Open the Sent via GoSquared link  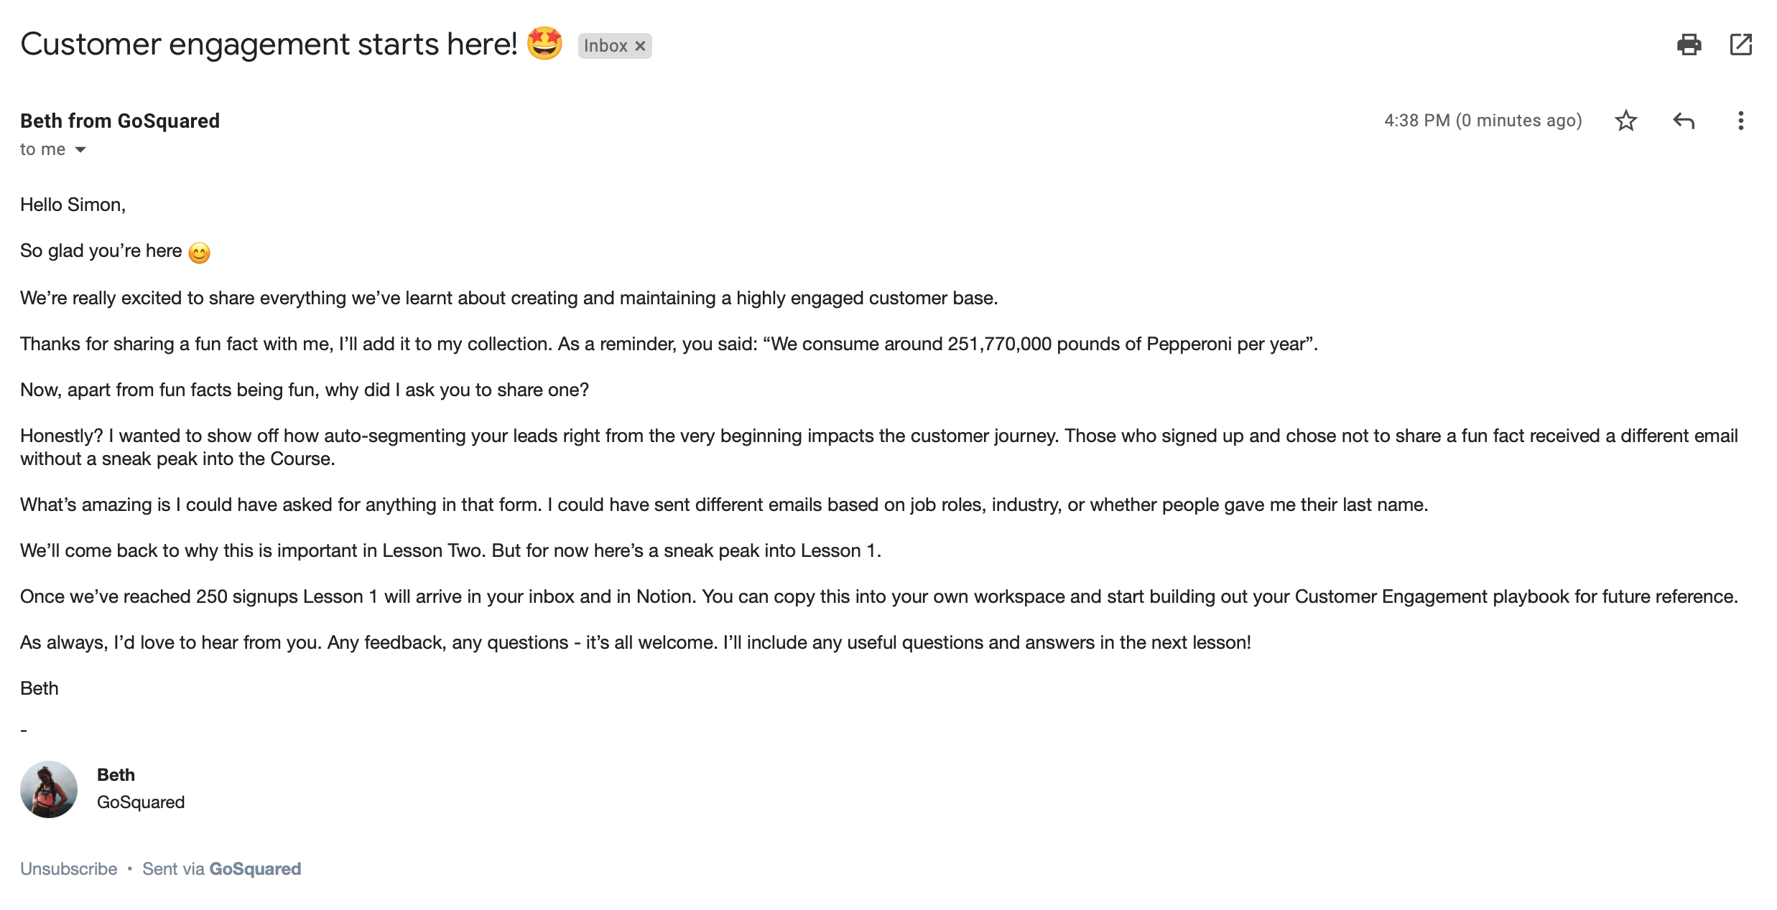coord(221,869)
